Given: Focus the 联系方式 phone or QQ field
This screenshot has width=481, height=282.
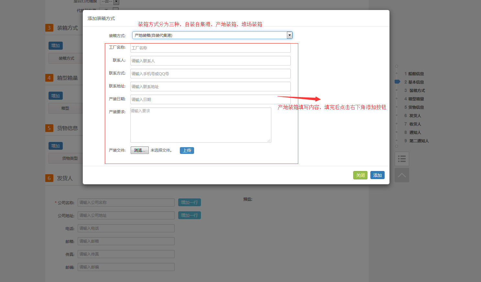Looking at the screenshot, I should tap(210, 74).
